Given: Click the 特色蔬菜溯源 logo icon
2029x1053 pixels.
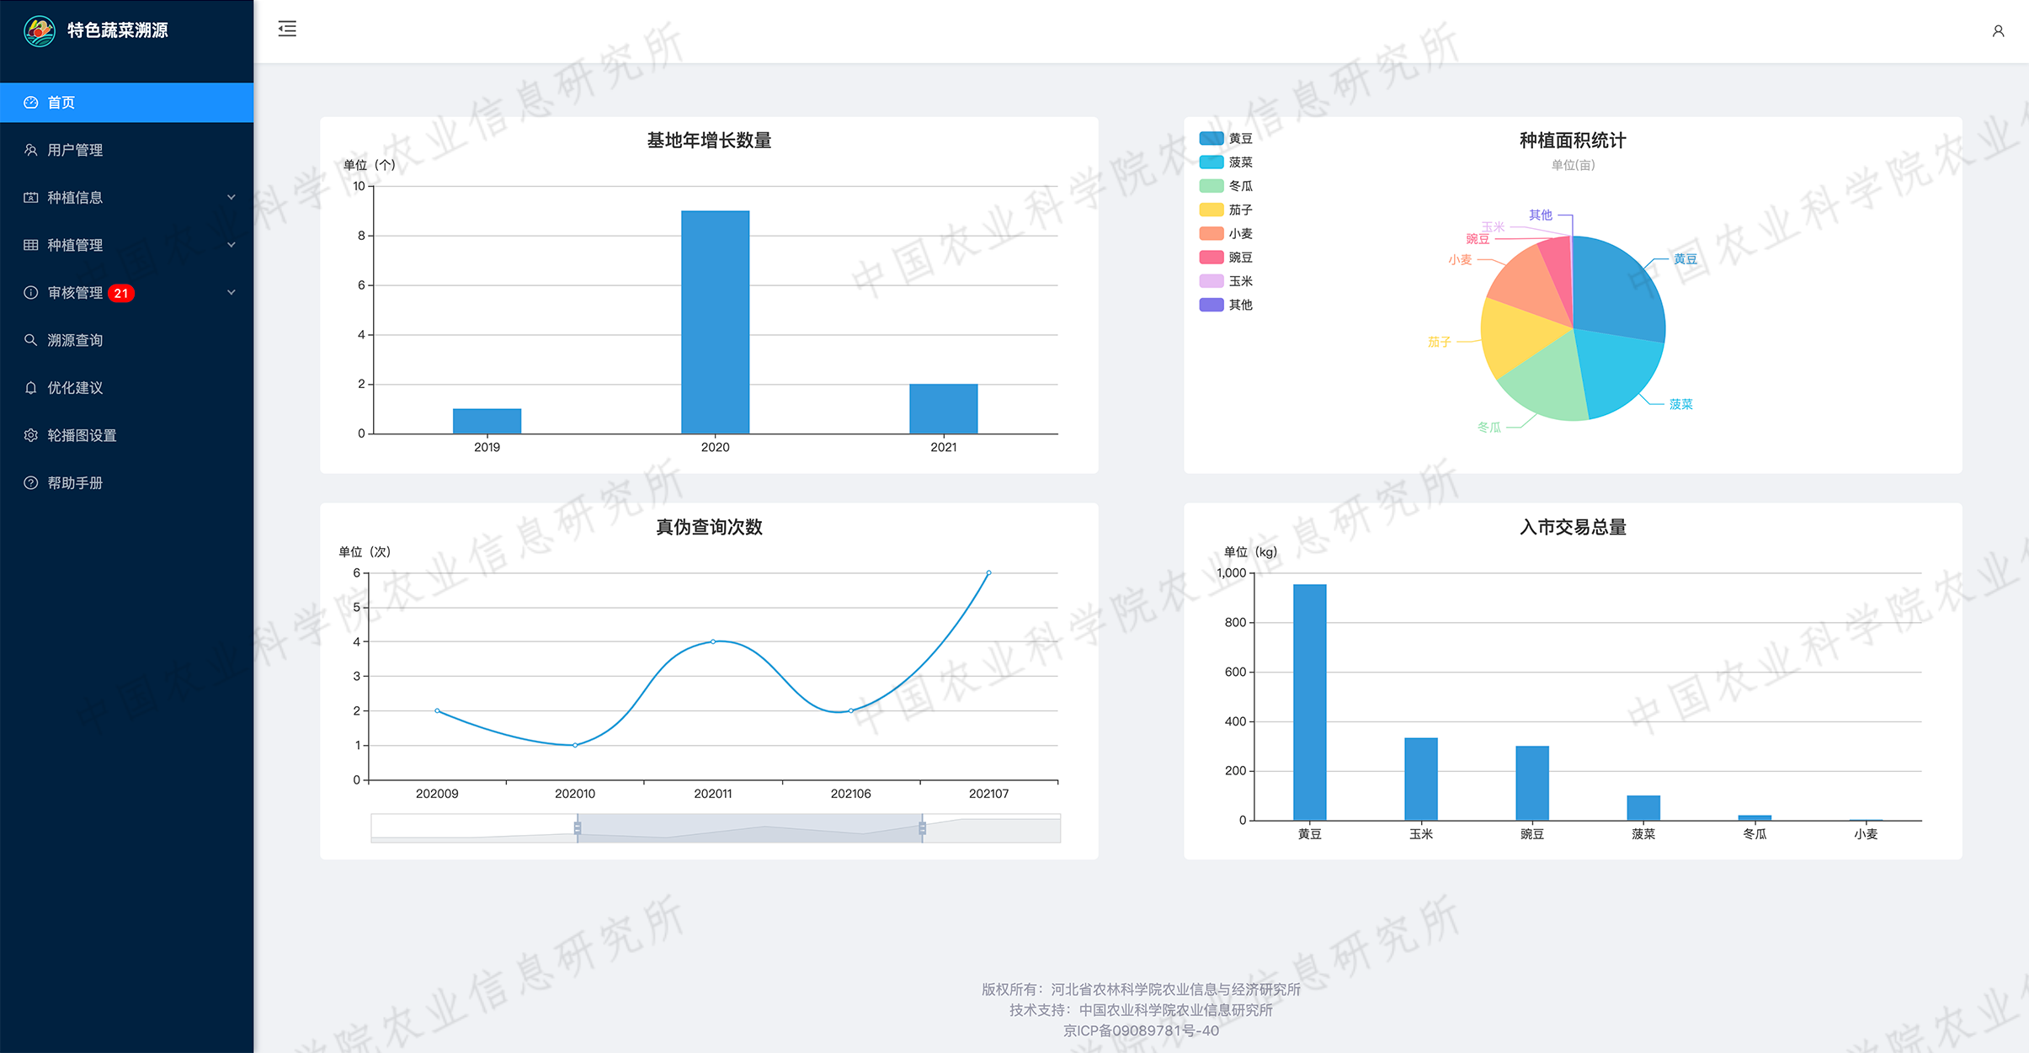Looking at the screenshot, I should 39,31.
